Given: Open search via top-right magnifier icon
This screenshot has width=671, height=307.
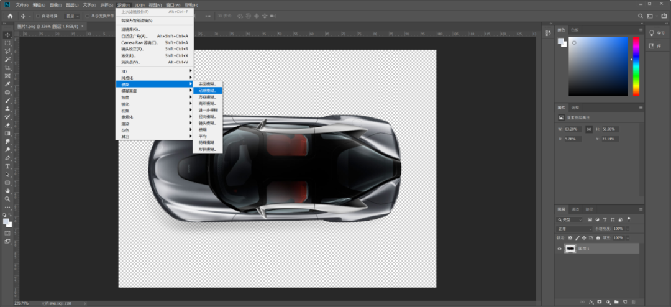Looking at the screenshot, I should pos(641,16).
